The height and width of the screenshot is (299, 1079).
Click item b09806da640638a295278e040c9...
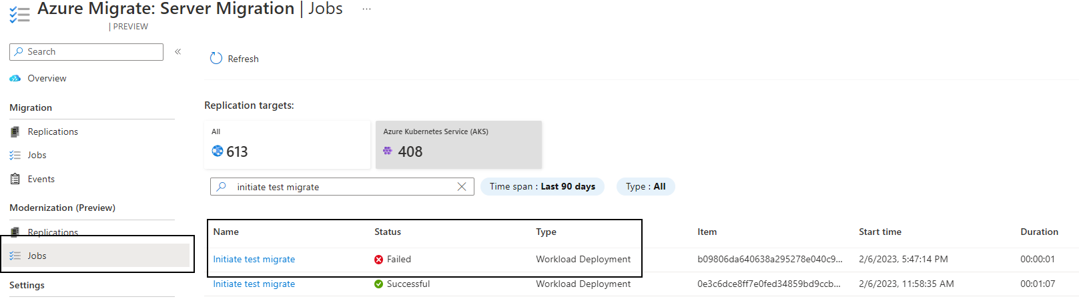(770, 259)
